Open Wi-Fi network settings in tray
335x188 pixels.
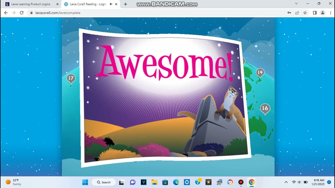pyautogui.click(x=294, y=182)
